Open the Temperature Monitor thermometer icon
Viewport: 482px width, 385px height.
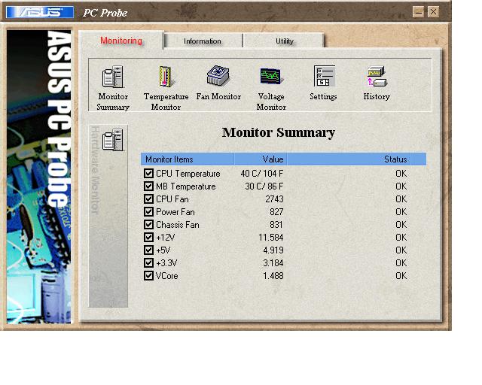(166, 77)
